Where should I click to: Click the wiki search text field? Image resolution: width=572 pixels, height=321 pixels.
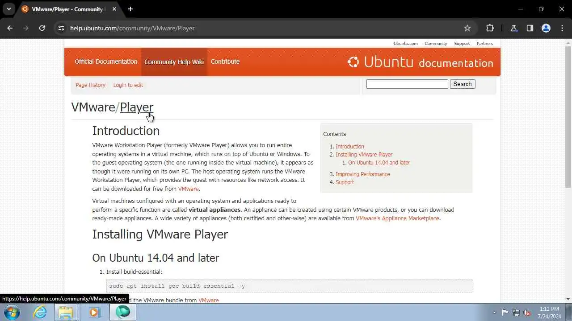tap(407, 84)
